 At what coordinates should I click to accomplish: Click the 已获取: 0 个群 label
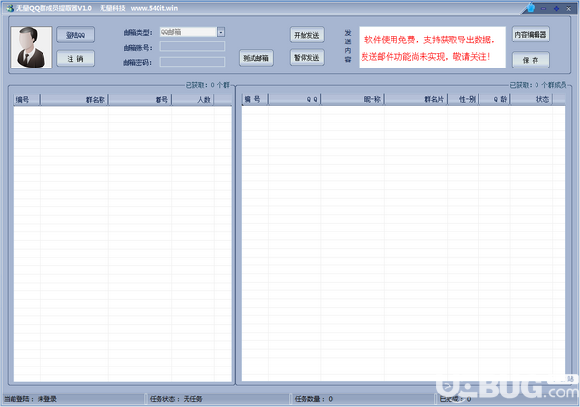(208, 85)
